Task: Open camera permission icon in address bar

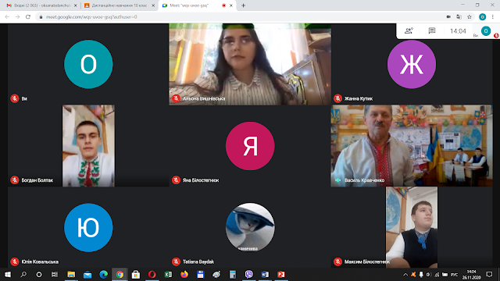Action: tap(448, 17)
